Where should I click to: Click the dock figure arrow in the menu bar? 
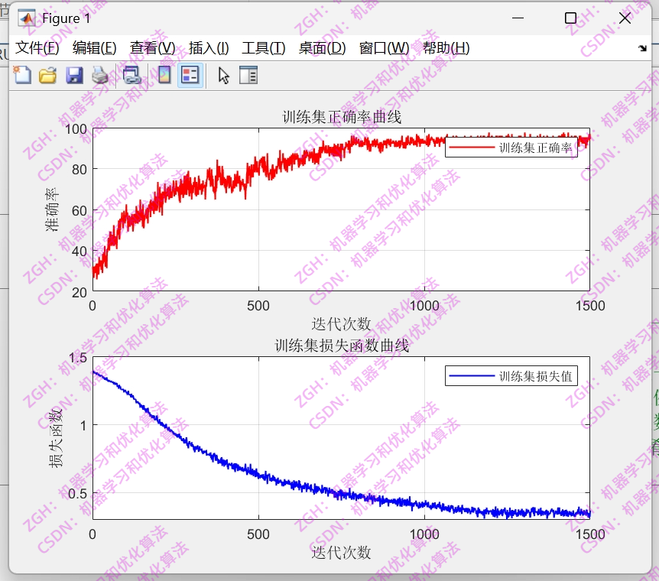pos(642,48)
